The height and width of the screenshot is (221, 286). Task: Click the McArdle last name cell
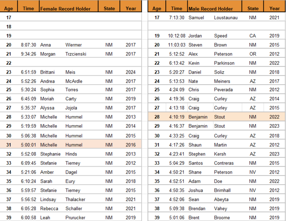point(74,81)
